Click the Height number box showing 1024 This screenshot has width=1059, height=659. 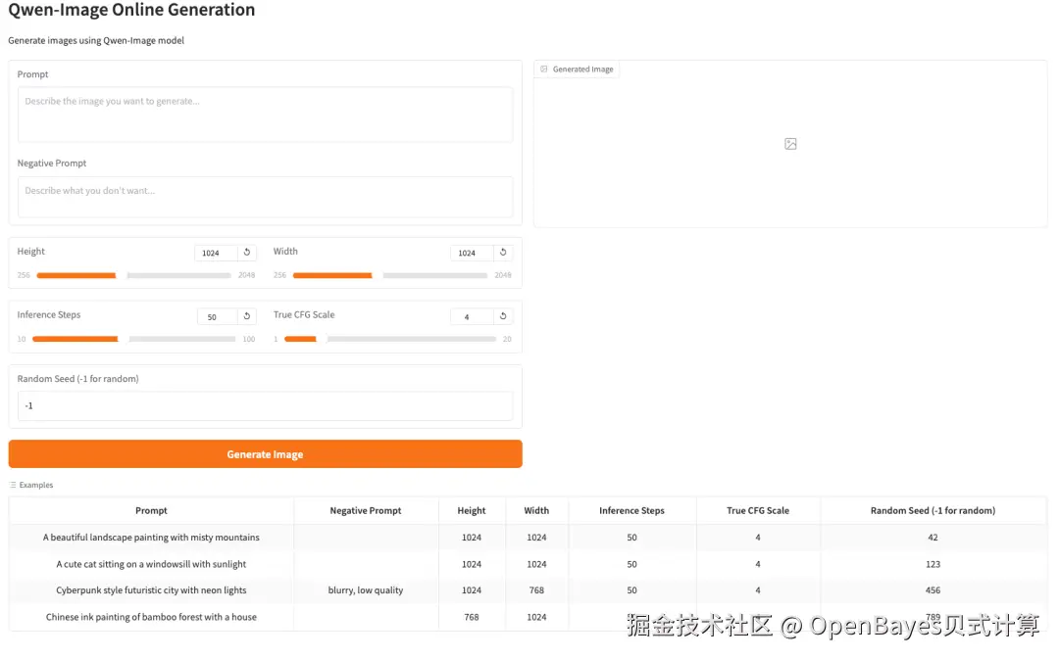(x=216, y=253)
